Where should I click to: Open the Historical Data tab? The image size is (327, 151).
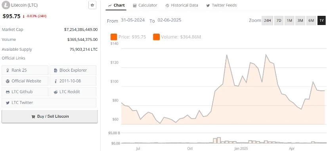pyautogui.click(x=182, y=6)
